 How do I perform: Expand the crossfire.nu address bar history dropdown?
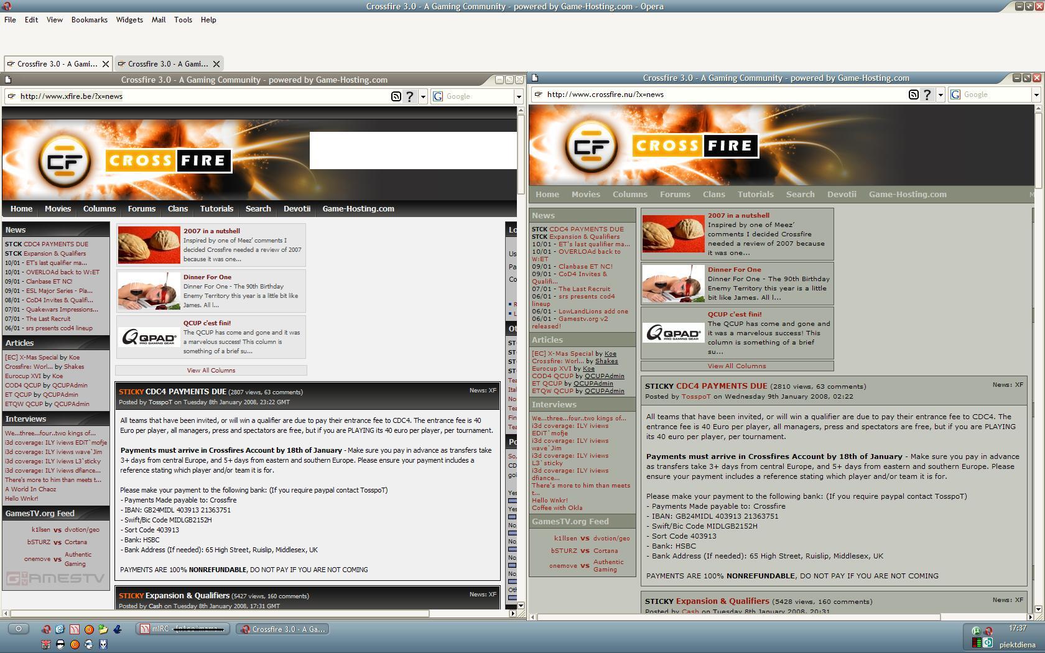(940, 95)
